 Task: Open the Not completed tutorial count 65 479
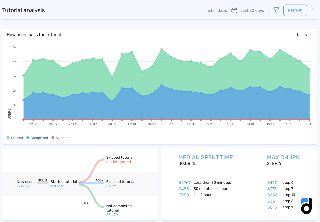pyautogui.click(x=112, y=215)
